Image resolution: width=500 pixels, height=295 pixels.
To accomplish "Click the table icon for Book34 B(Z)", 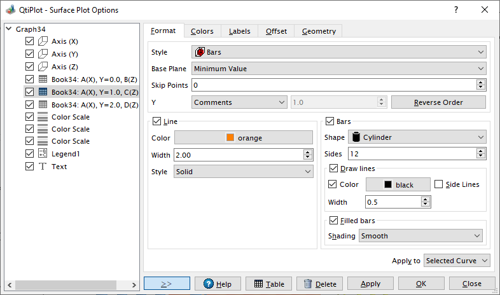I will [43, 79].
